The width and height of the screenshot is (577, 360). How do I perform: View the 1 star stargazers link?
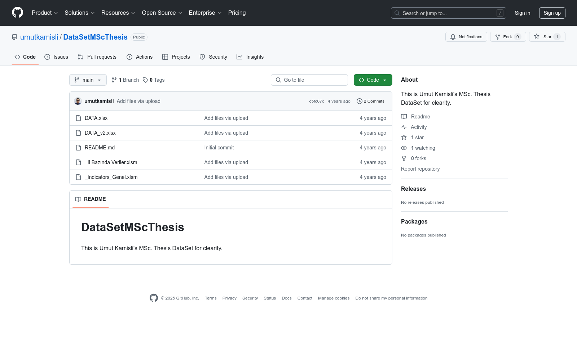(413, 138)
